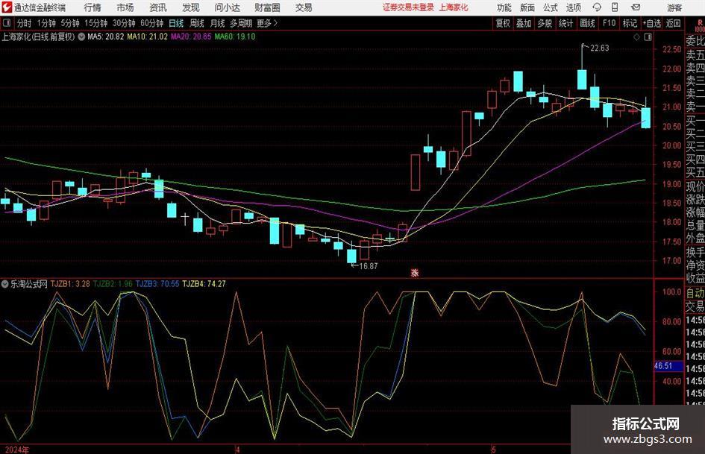Open the 功能 menu
This screenshot has height=454, width=705.
504,7
